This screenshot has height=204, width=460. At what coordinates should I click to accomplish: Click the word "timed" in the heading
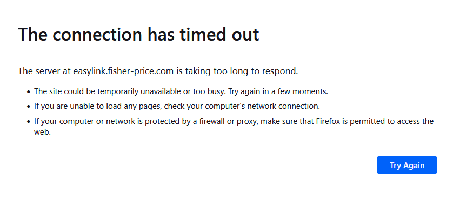click(x=199, y=34)
